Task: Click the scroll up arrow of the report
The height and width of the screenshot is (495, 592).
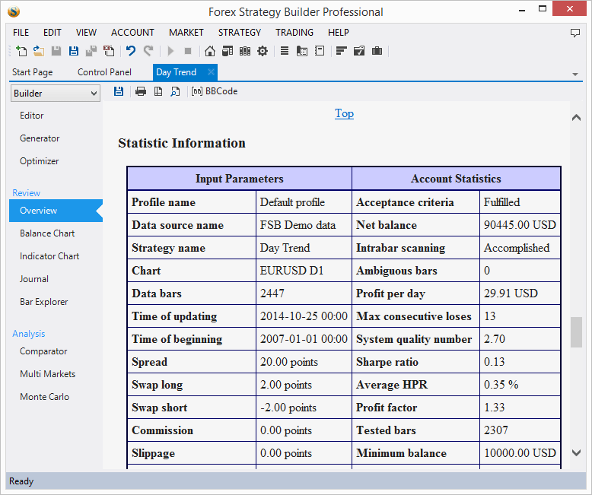Action: [576, 118]
